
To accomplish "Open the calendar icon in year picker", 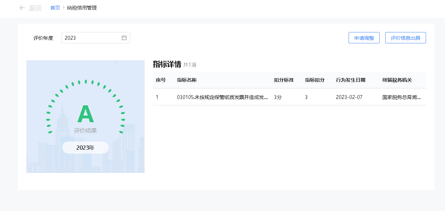I will point(124,38).
